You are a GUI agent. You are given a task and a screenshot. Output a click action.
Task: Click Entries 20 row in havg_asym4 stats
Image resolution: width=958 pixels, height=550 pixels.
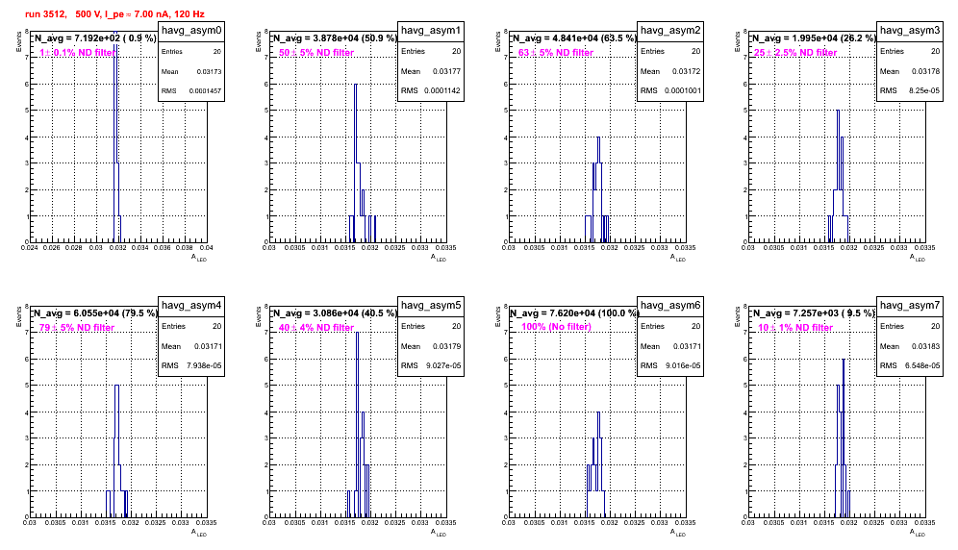(191, 326)
